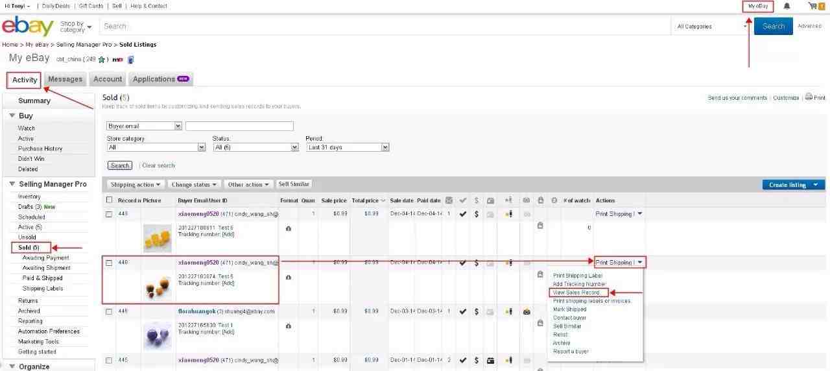Click the lock icon in Test 5 row
Screen dimensions: 830x371
coord(539,274)
